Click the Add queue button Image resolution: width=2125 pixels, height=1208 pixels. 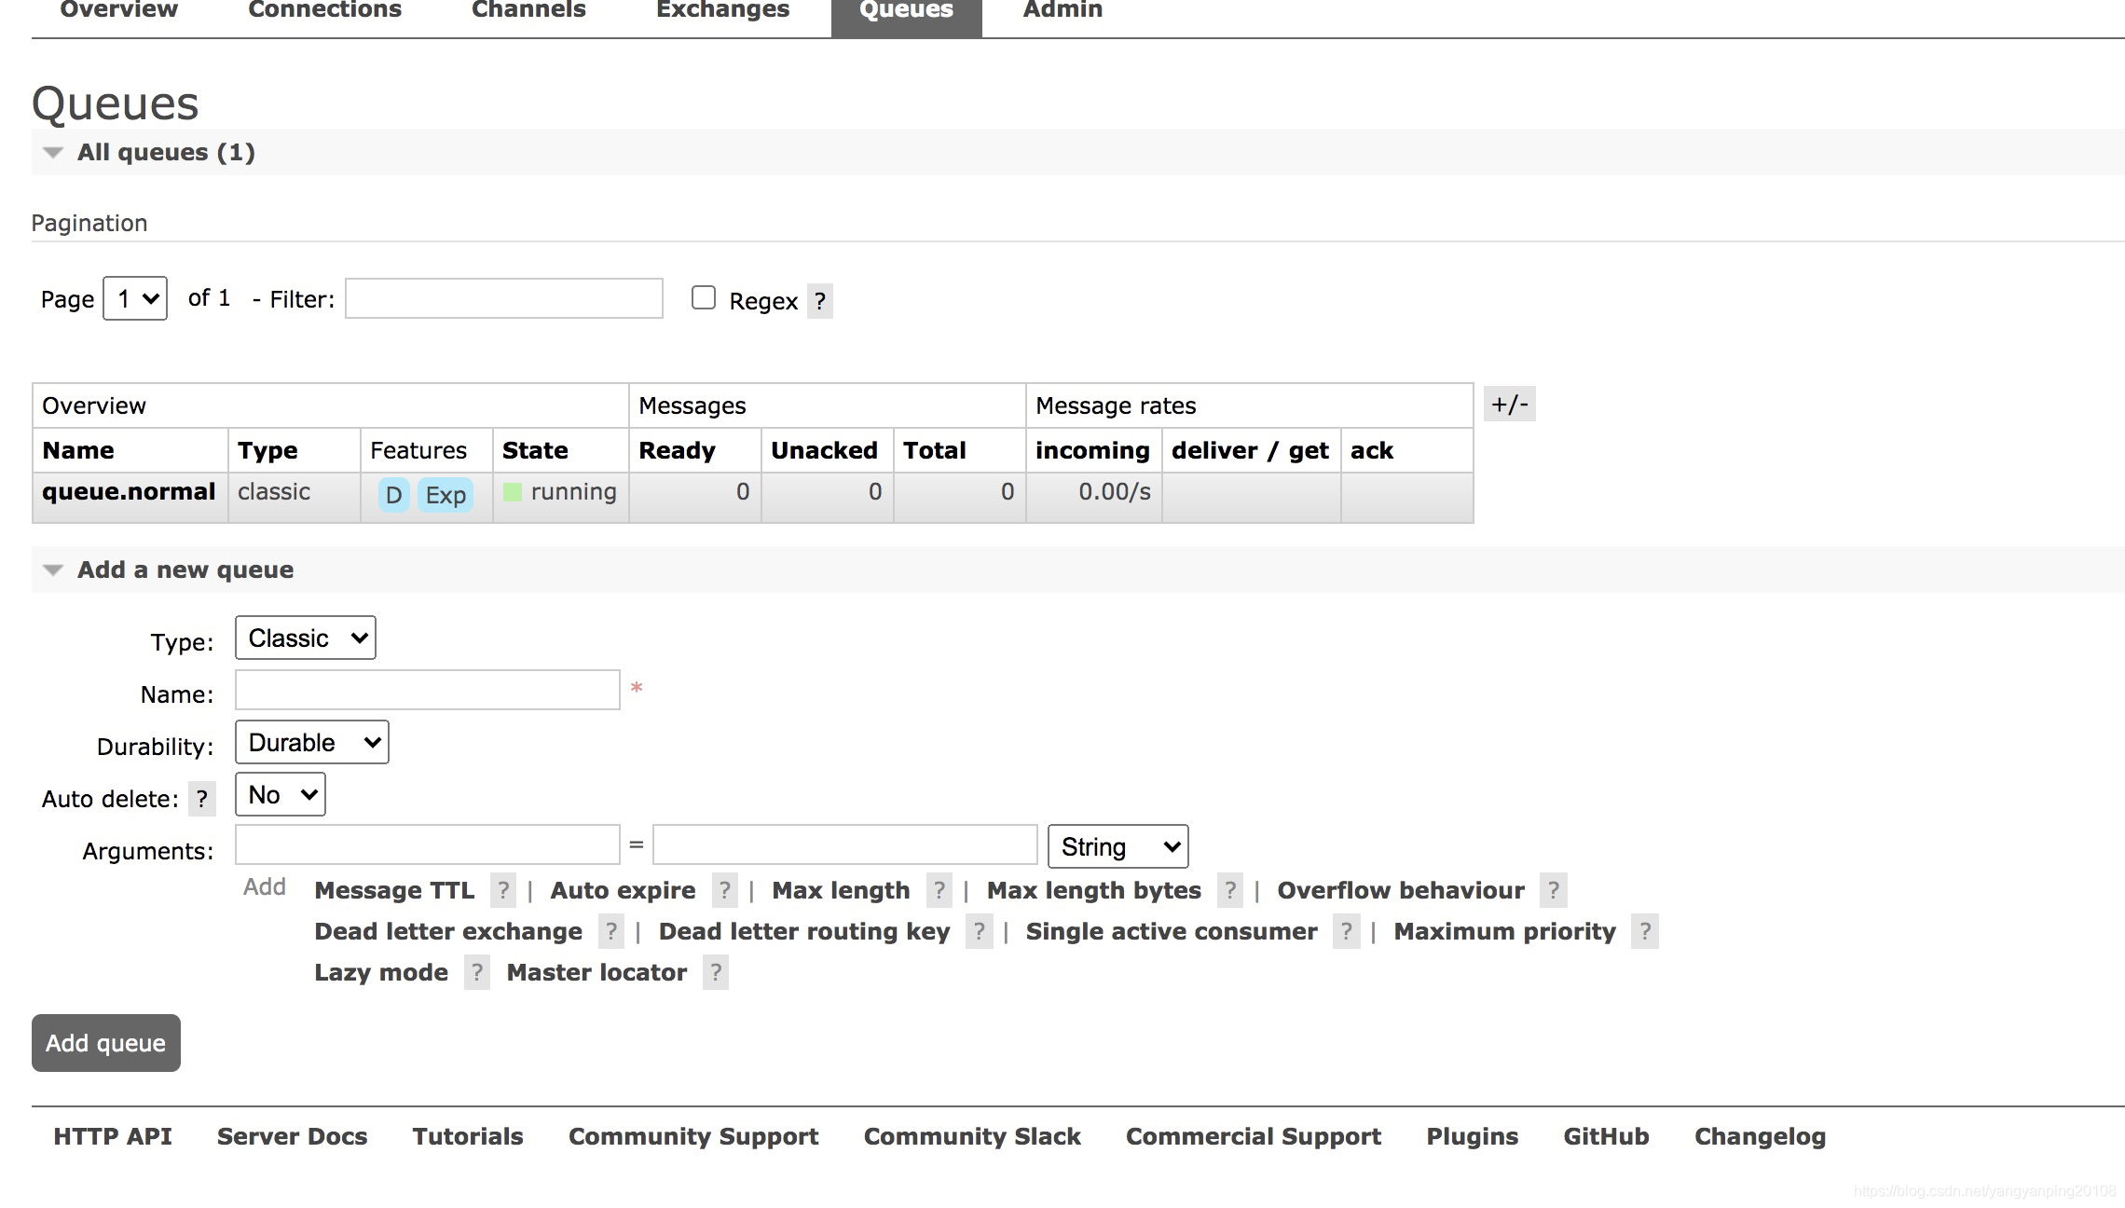point(106,1043)
